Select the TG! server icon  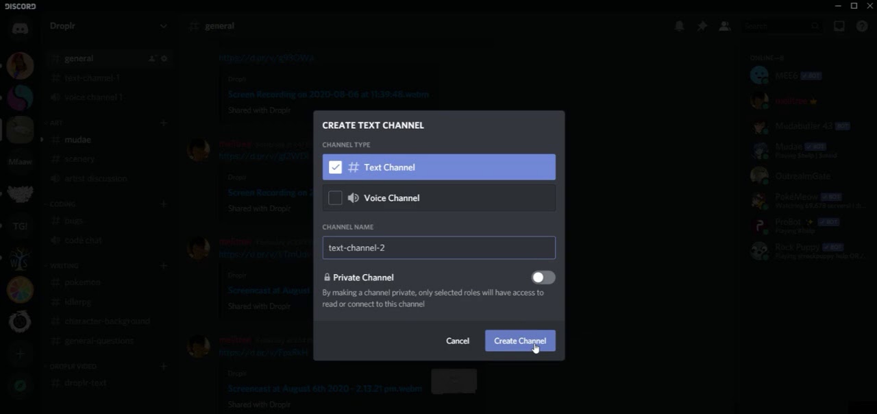point(20,226)
